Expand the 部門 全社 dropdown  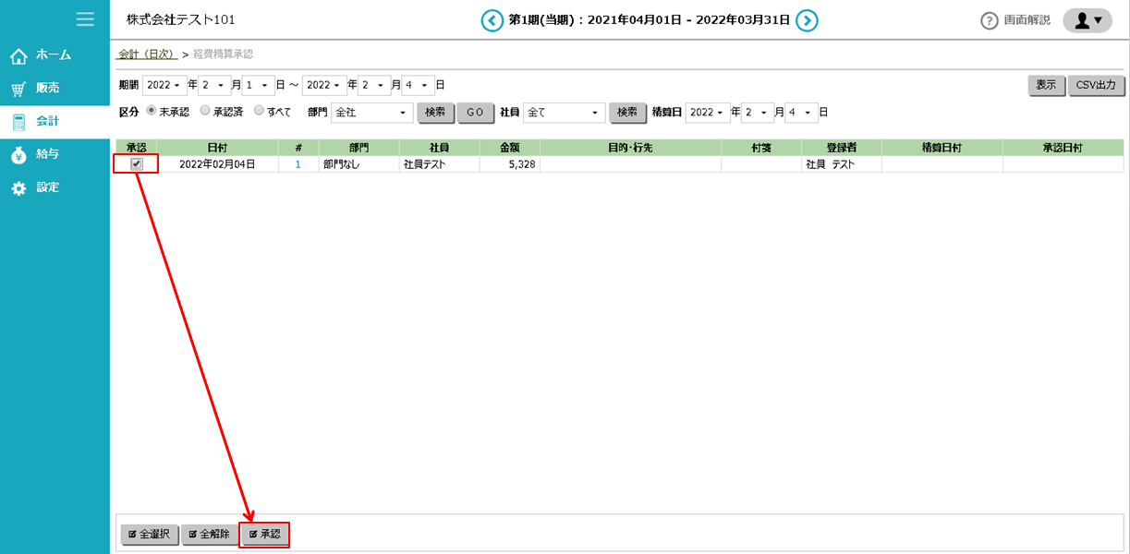[x=372, y=113]
